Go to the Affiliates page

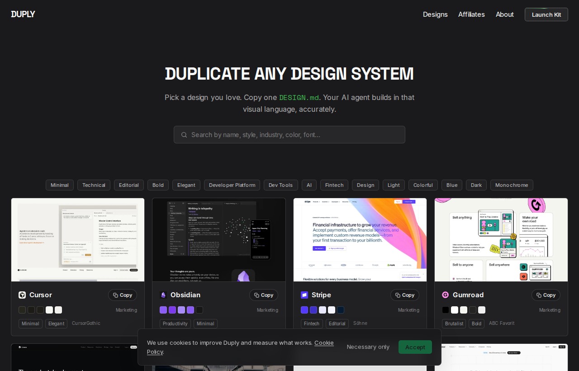(x=471, y=14)
